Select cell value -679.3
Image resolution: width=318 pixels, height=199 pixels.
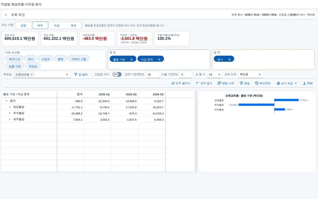pos(125,113)
